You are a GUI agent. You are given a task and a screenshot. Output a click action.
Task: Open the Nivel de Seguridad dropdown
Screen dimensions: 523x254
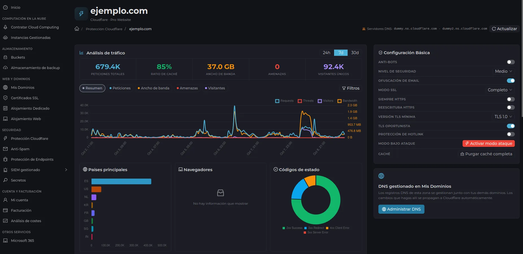pos(504,71)
